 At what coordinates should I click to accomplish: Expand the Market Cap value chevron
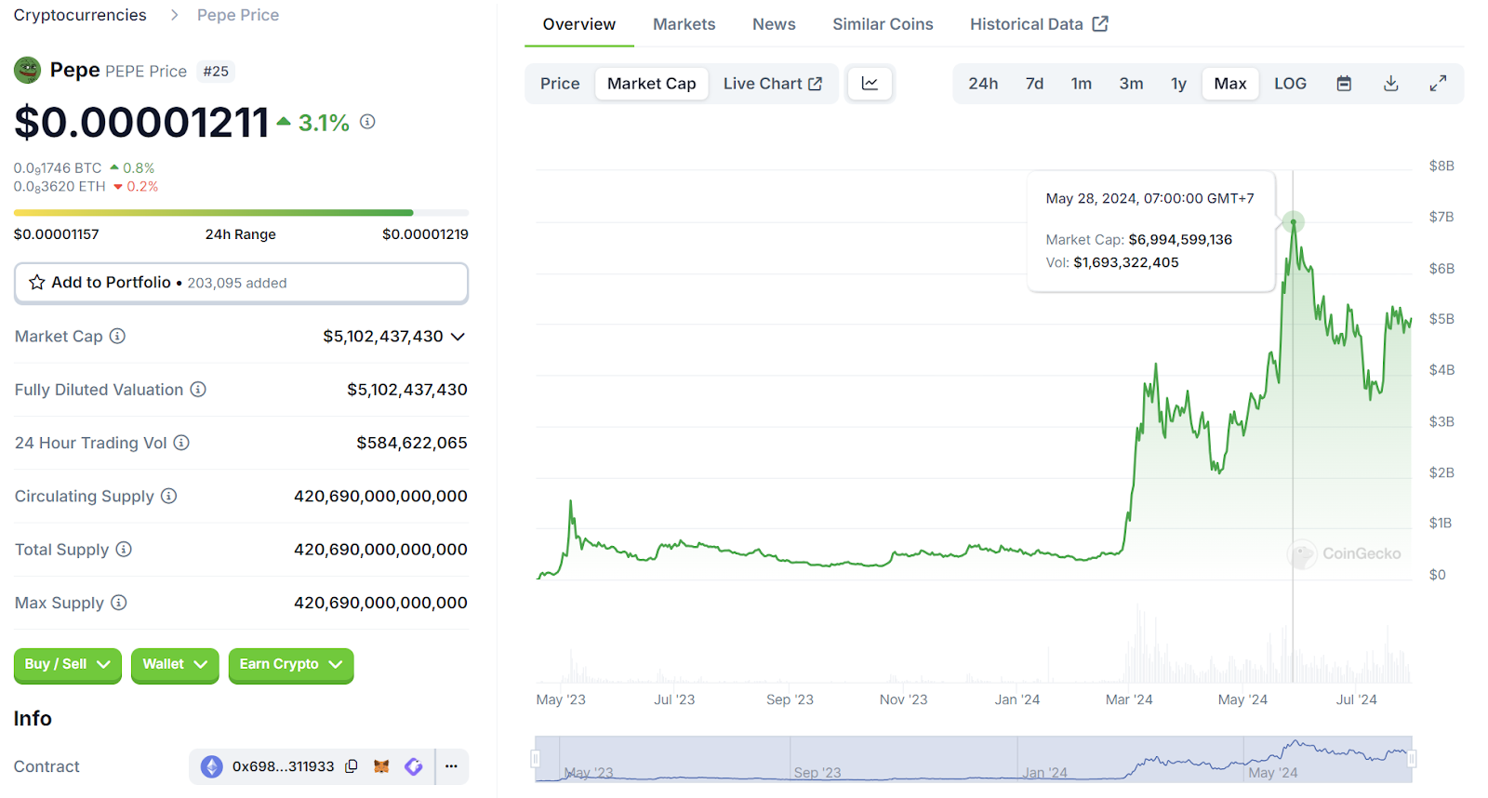[x=458, y=337]
